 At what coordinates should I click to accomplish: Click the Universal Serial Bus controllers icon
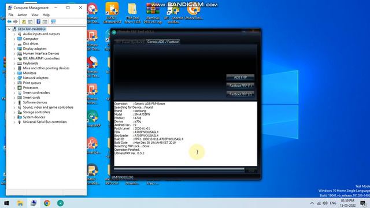click(20, 122)
